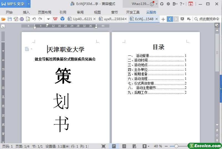The width and height of the screenshot is (222, 149).
Task: Click the 点此查找命令 search command box
Action: pyautogui.click(x=207, y=19)
